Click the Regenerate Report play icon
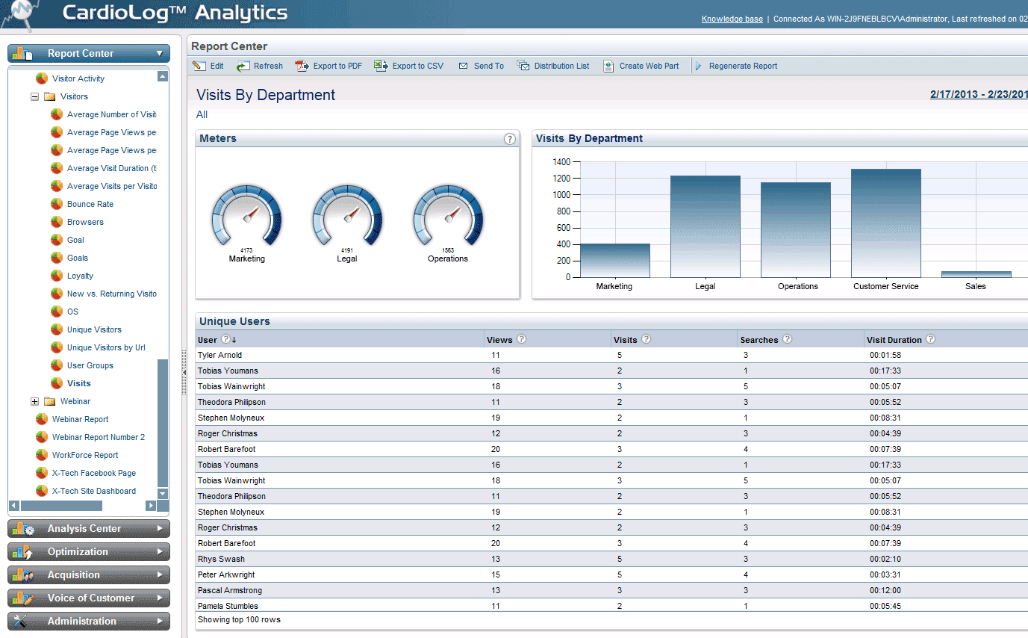 699,66
